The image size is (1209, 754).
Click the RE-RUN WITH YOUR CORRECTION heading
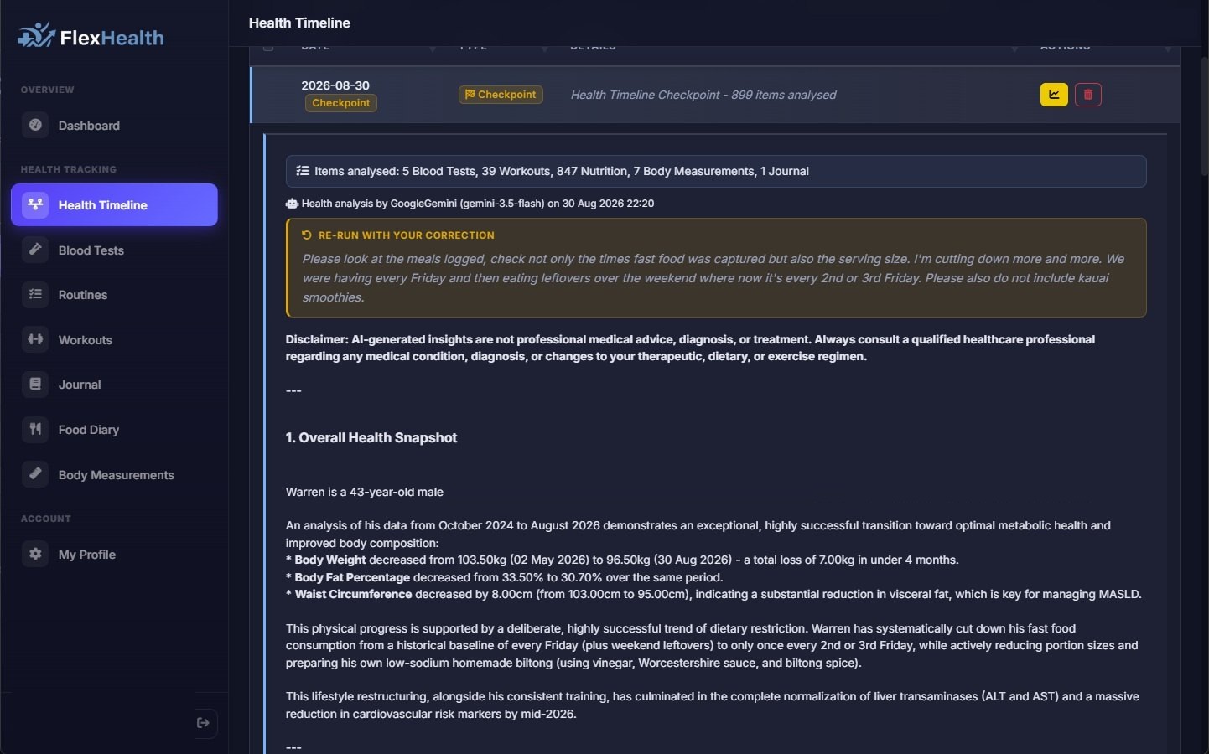407,235
